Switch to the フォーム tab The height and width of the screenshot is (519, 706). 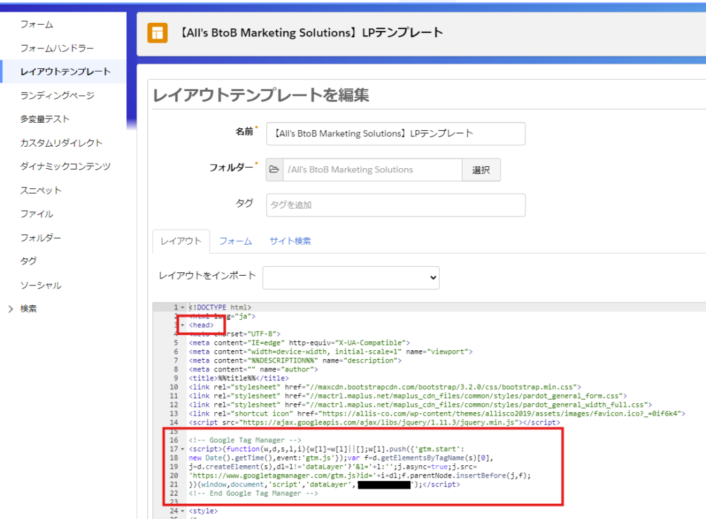pos(235,241)
